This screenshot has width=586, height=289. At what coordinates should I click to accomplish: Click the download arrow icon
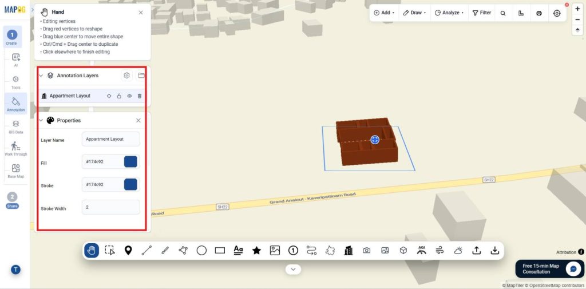click(495, 251)
